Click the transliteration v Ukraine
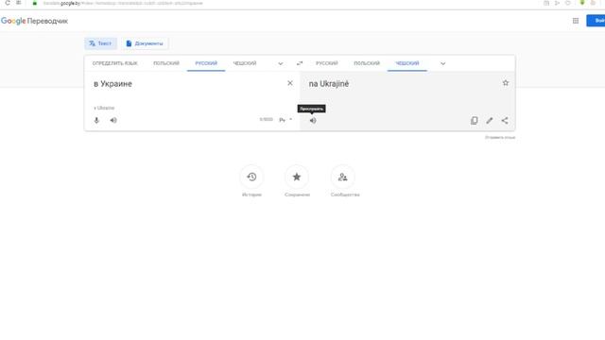This screenshot has height=340, width=605. pyautogui.click(x=104, y=108)
